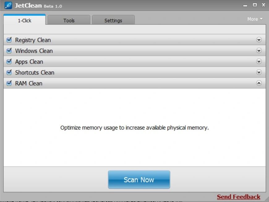Screen dimensions: 269x202
Task: Click the Apps Clean label
Action: click(x=29, y=62)
